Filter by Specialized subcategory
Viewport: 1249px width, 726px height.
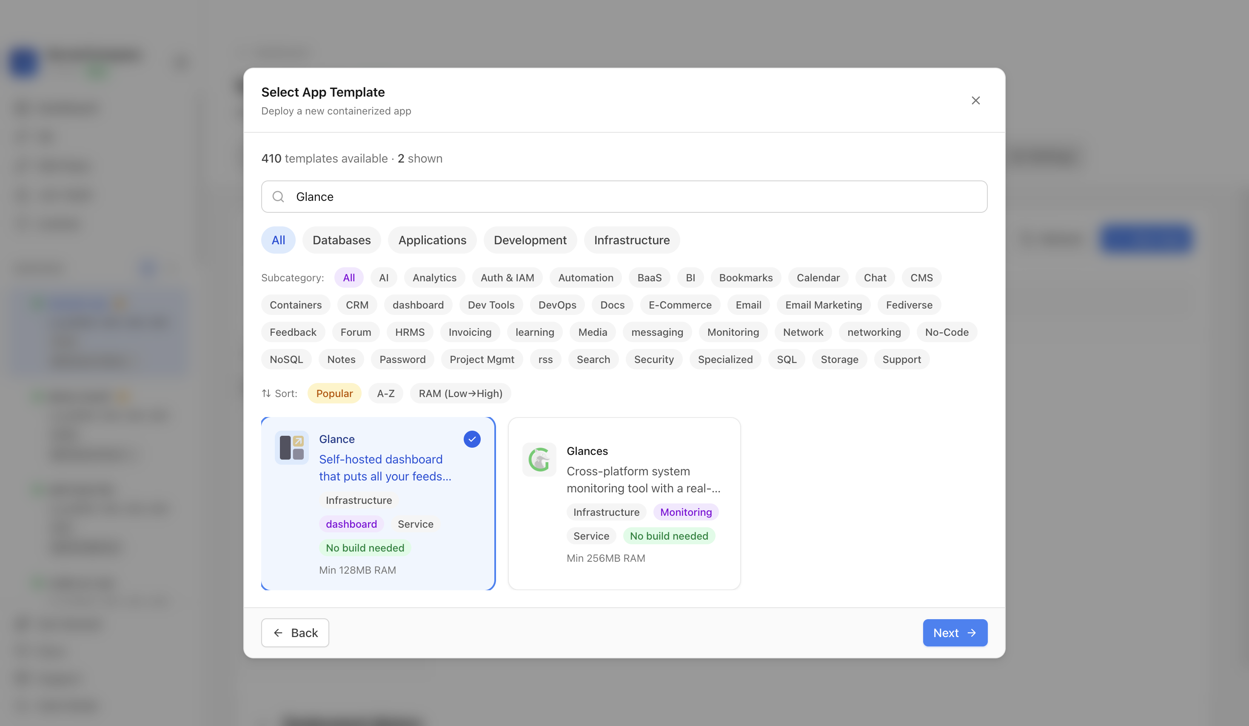pyautogui.click(x=725, y=360)
